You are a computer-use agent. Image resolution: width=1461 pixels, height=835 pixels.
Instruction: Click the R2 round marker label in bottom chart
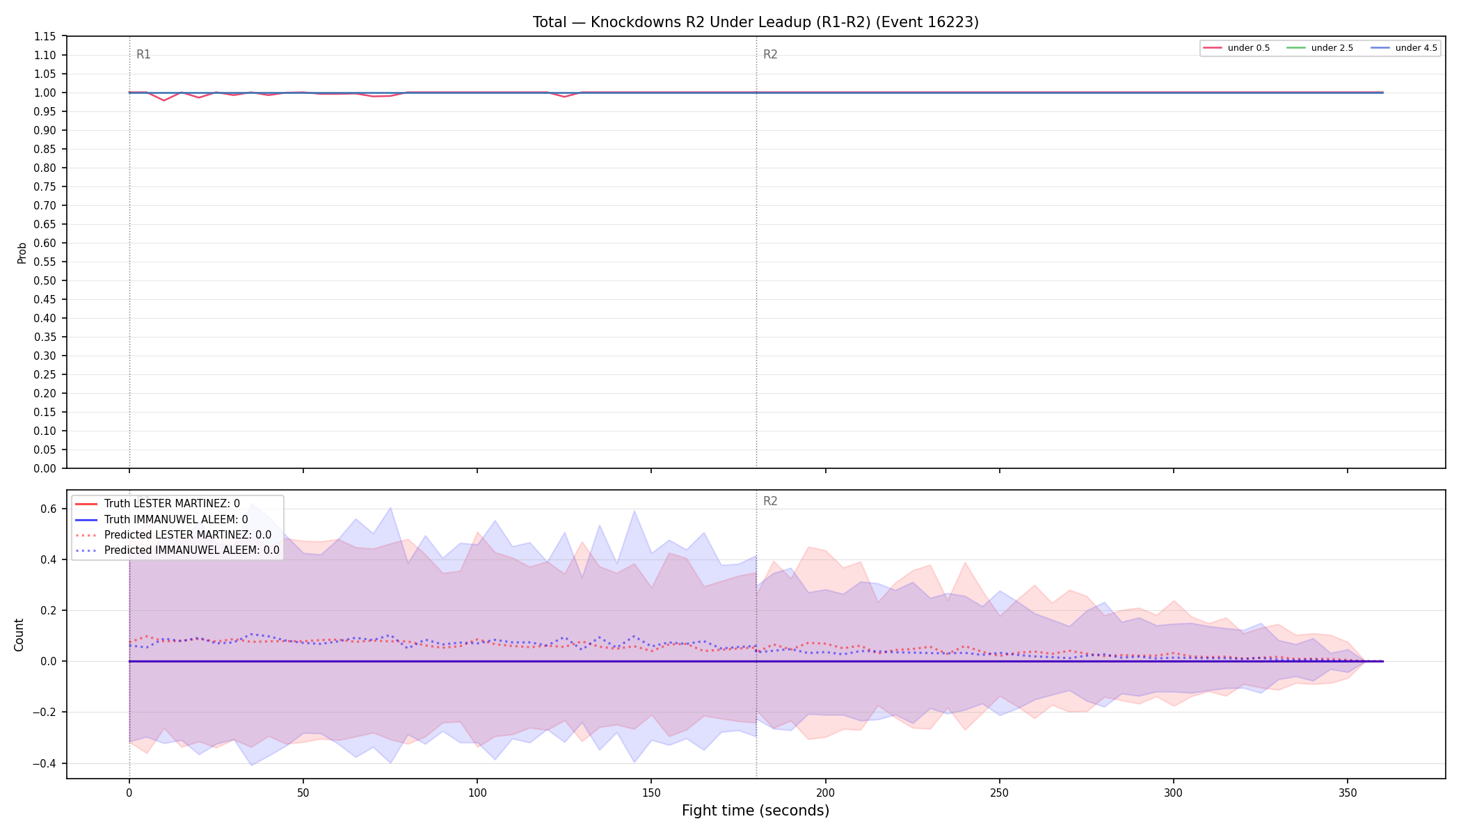[x=770, y=501]
